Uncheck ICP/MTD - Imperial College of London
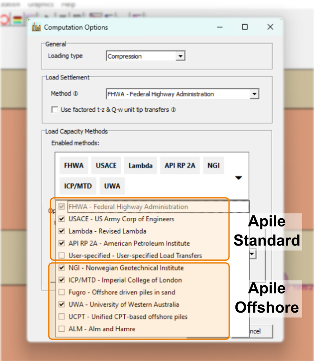Screen dimensions: 314x361 click(x=62, y=280)
